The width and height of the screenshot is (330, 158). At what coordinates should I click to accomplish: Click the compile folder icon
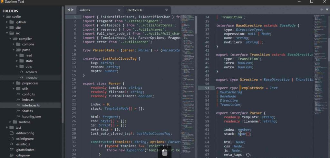[18, 44]
